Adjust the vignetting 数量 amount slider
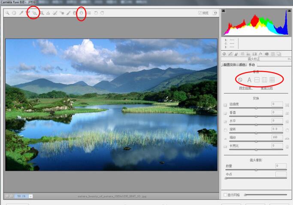Viewport: 293px width, 205px height. (x=256, y=170)
